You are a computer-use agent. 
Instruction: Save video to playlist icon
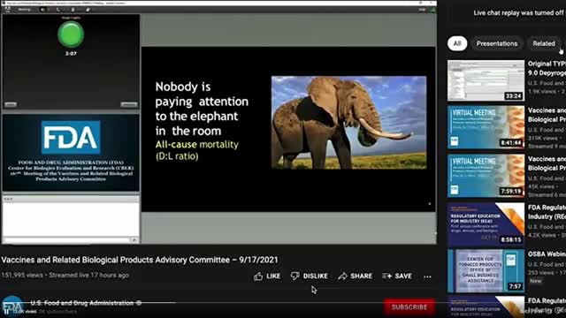397,276
